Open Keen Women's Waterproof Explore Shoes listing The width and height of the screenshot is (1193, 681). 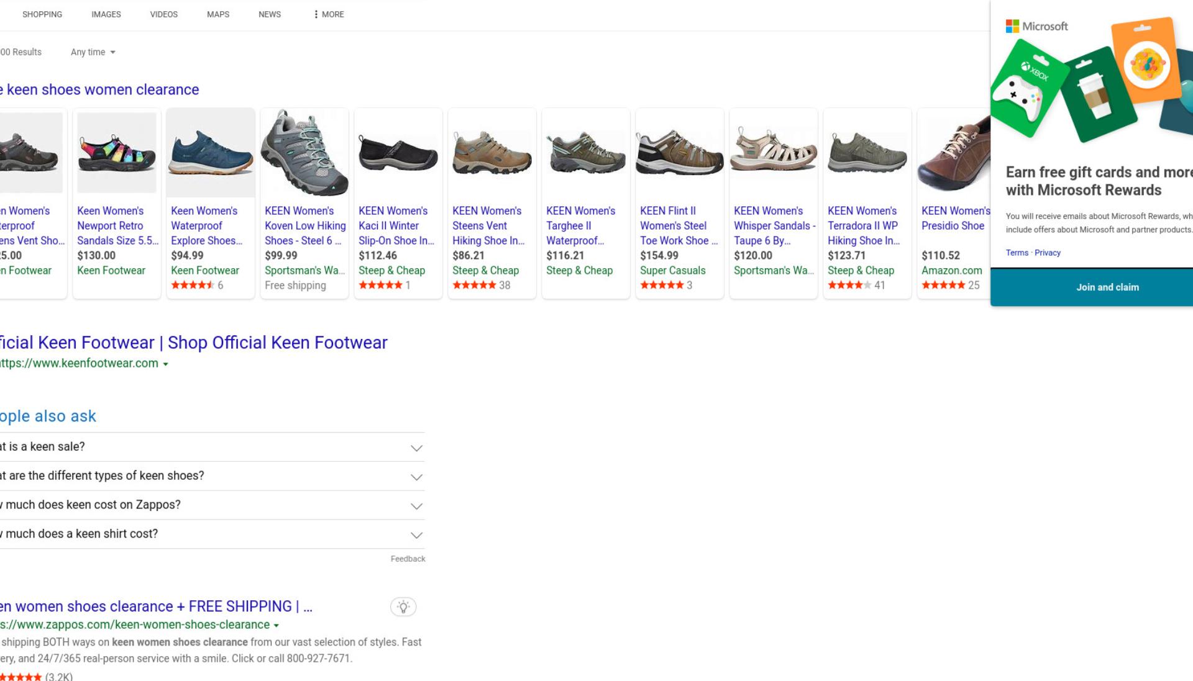(206, 226)
